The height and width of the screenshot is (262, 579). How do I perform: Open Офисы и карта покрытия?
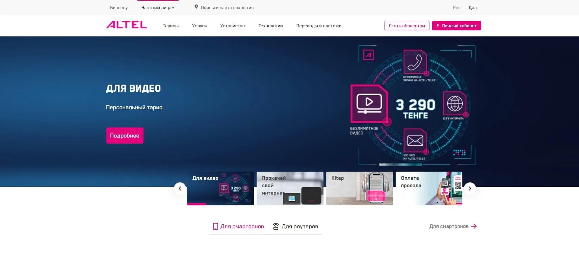(224, 7)
